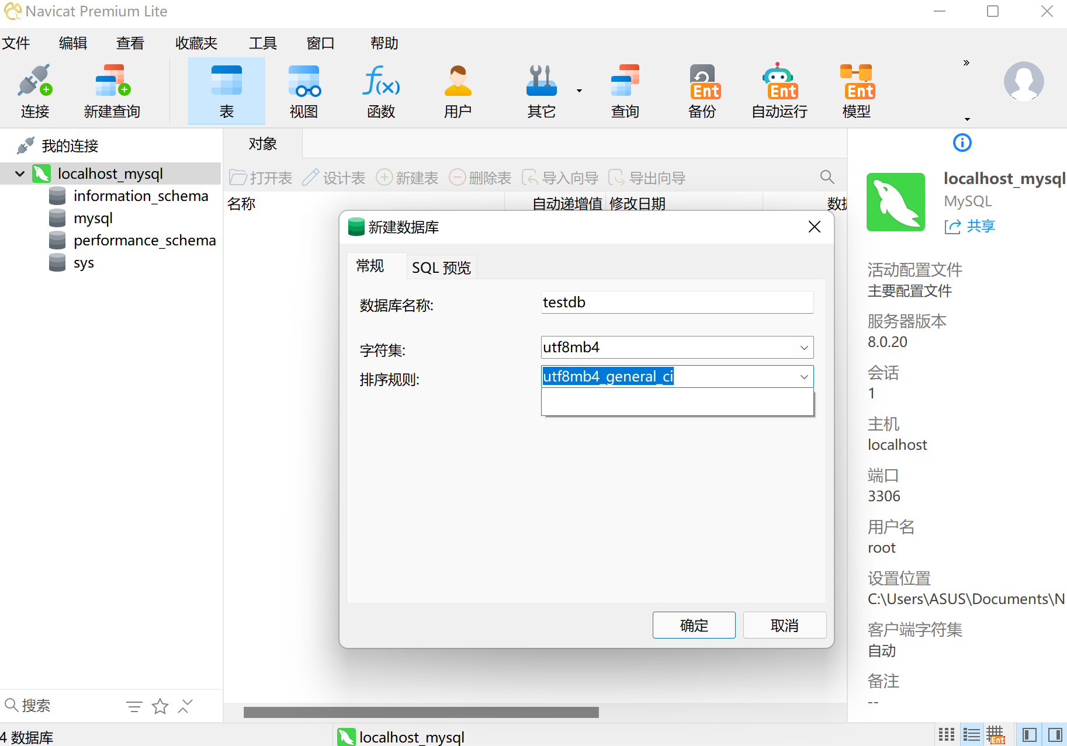
Task: Click the New Query (新建查询) icon
Action: coord(112,91)
